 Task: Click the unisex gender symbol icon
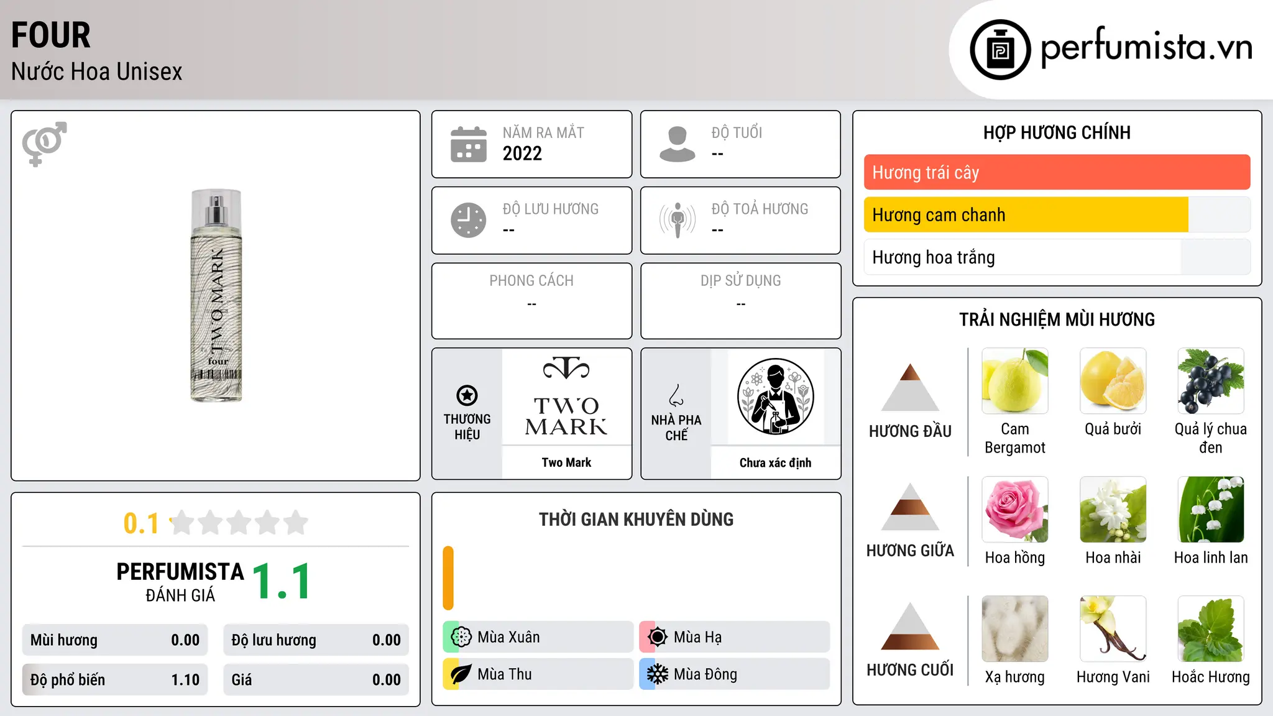[44, 144]
